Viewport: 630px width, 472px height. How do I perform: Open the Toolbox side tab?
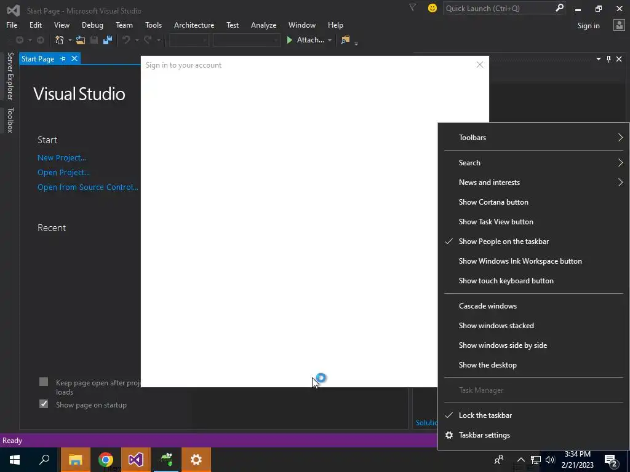pyautogui.click(x=10, y=120)
